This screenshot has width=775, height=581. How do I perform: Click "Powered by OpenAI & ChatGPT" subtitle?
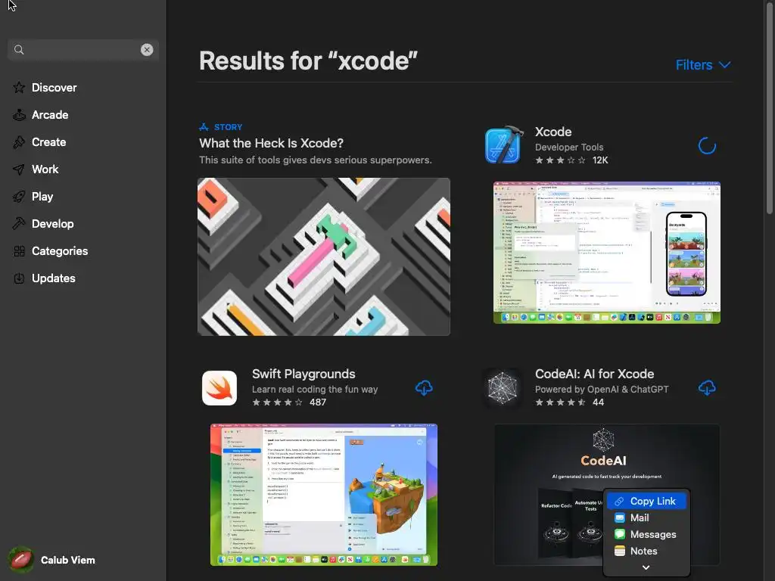[602, 390]
